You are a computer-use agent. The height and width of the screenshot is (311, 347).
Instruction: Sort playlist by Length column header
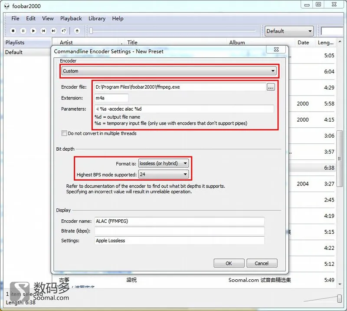(x=326, y=42)
